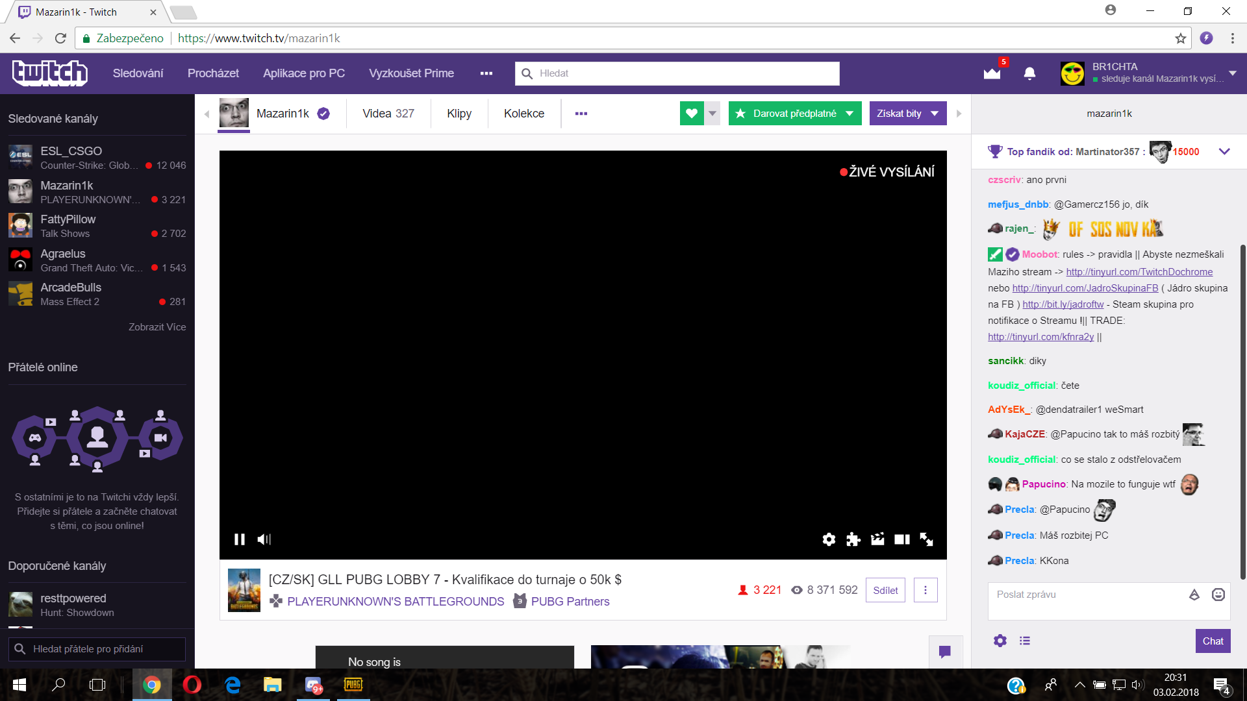Pause the live stream
1247x701 pixels.
tap(240, 539)
